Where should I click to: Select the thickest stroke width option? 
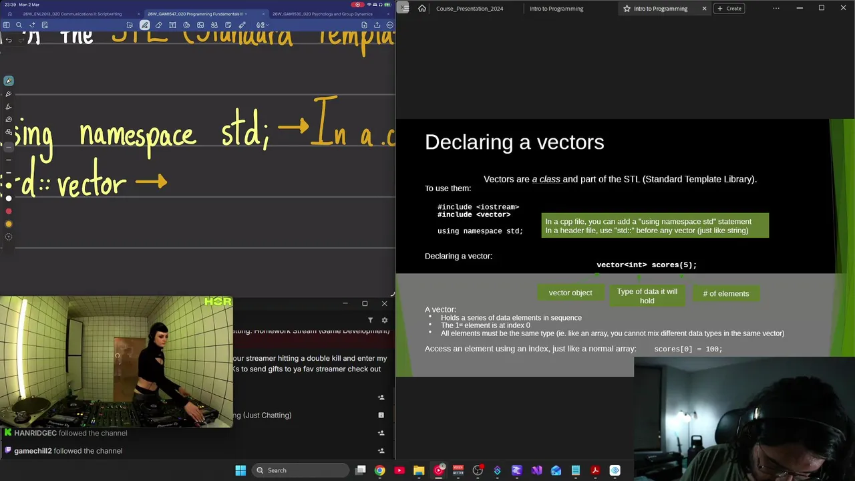[x=9, y=173]
